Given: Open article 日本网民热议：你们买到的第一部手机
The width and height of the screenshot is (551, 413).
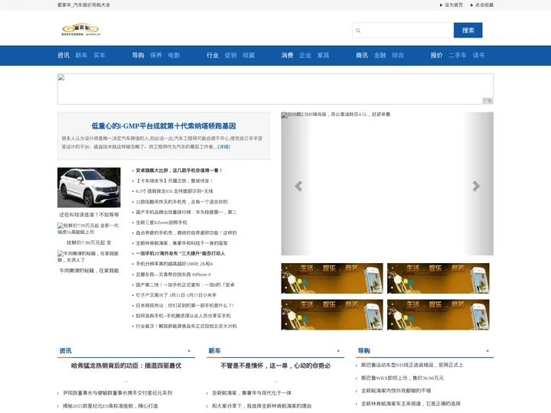Looking at the screenshot, I should coord(185,305).
